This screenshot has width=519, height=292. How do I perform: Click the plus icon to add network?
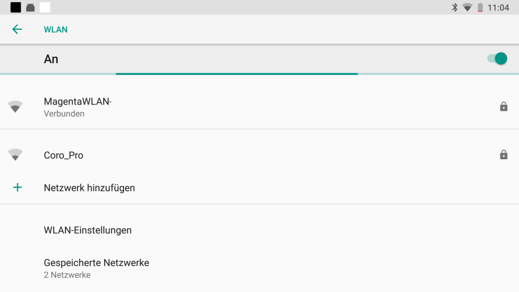click(17, 187)
